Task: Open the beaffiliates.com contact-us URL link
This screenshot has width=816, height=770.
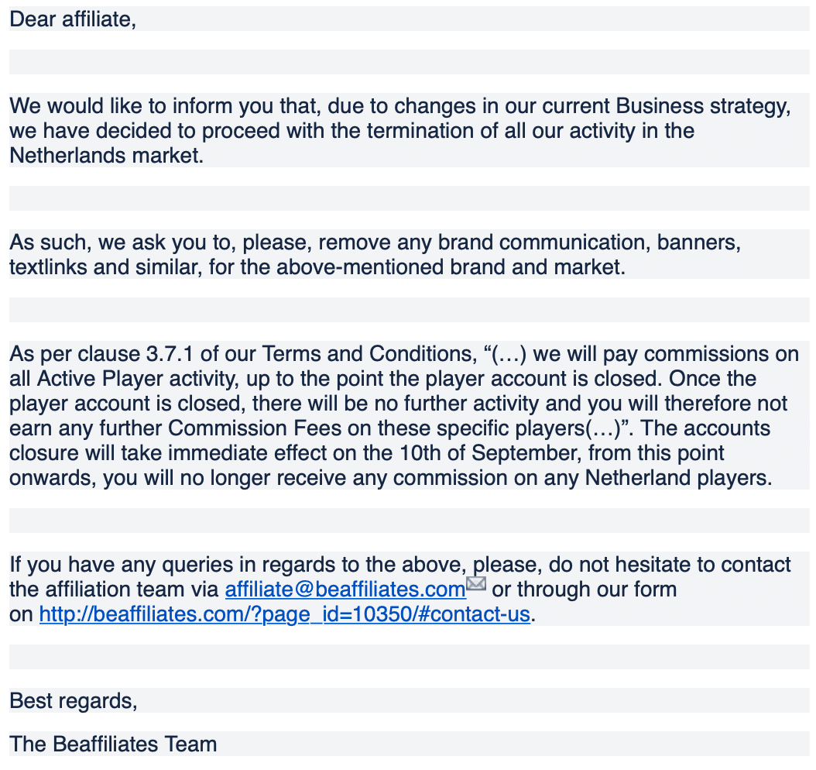Action: point(285,614)
